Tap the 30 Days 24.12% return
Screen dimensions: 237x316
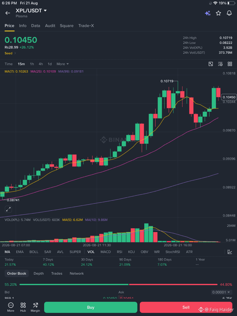[87, 262]
